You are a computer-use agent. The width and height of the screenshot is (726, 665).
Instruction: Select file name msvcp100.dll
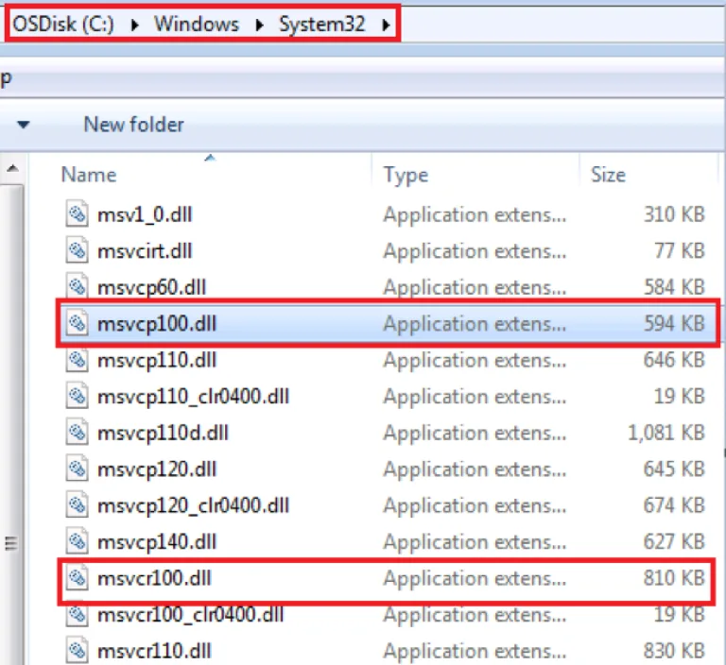point(157,324)
